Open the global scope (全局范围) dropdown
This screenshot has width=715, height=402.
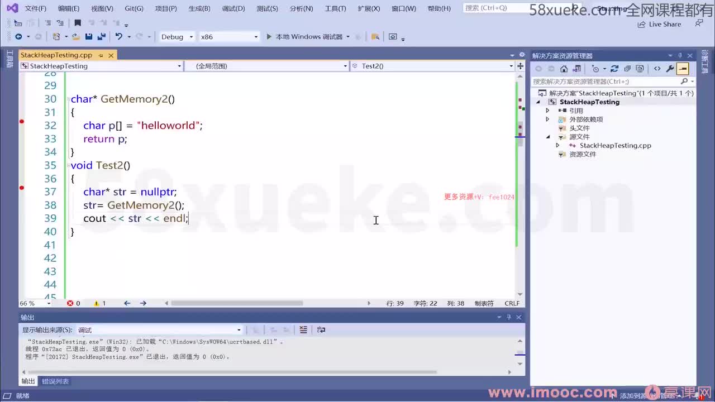[x=267, y=66]
